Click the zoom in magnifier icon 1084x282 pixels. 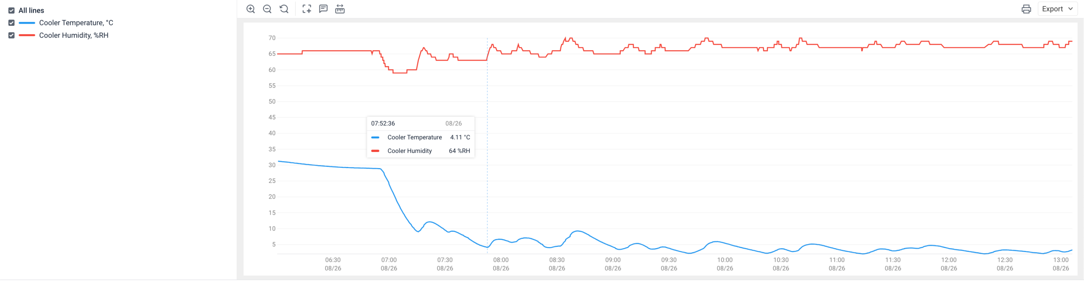[251, 9]
